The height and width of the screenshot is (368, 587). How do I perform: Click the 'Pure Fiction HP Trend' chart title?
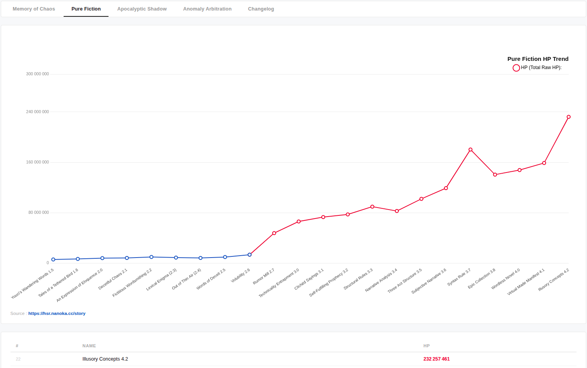click(x=538, y=59)
